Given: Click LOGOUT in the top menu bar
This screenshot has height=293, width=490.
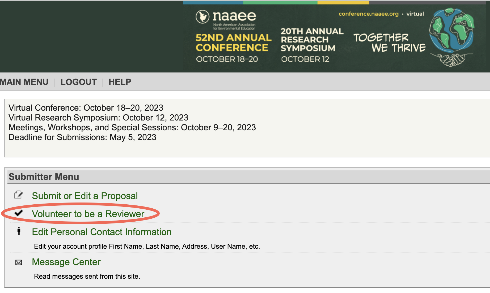Looking at the screenshot, I should tap(78, 82).
